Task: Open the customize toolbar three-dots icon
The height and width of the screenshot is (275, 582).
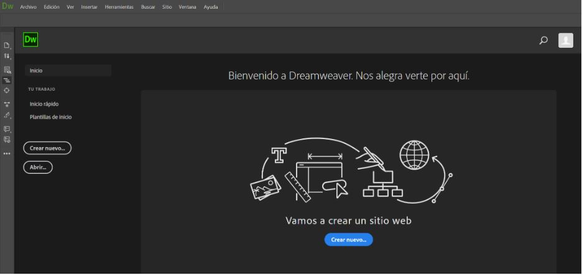Action: coord(7,153)
